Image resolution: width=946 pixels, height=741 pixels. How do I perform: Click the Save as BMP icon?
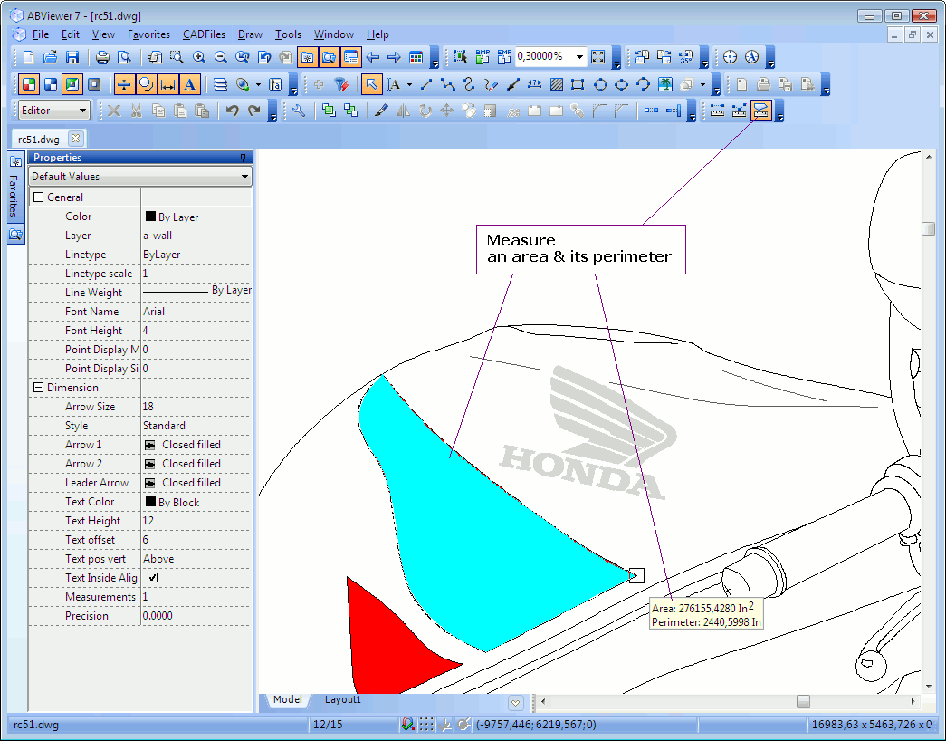tap(482, 57)
